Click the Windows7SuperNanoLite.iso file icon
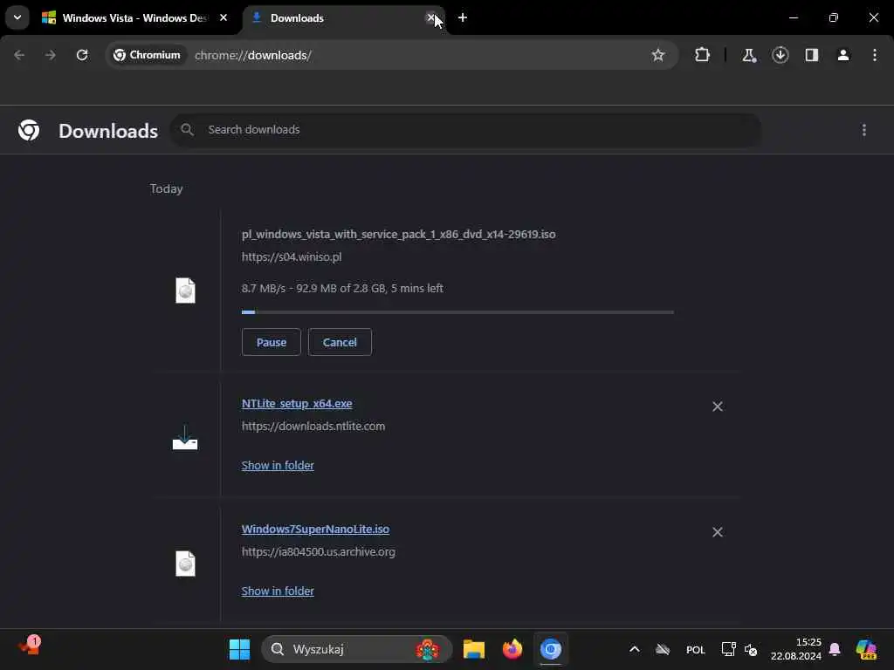This screenshot has width=894, height=670. point(185,564)
